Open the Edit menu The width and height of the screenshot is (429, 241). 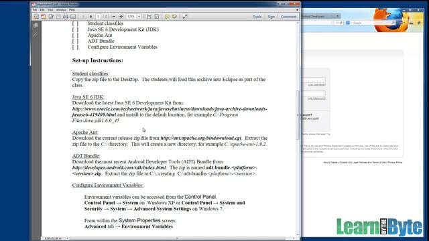pos(42,10)
